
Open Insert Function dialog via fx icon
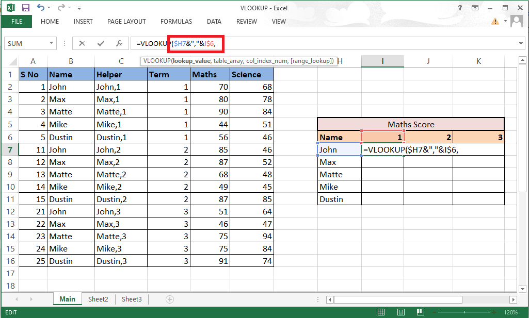119,43
